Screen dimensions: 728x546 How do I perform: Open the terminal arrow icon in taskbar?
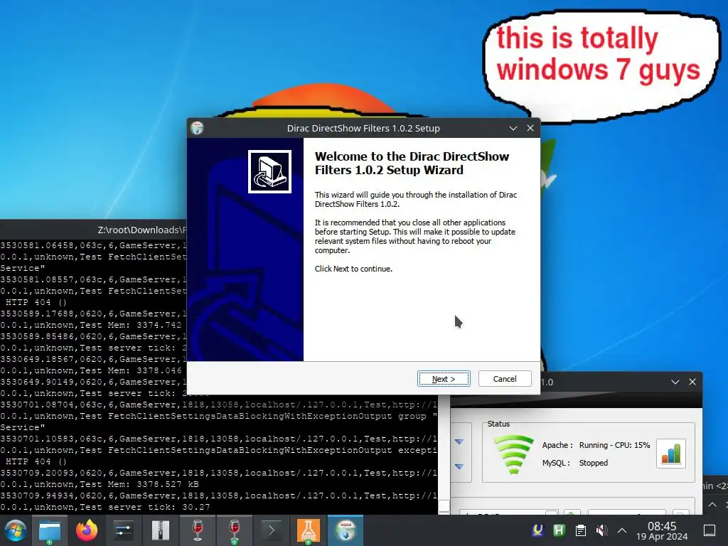(272, 530)
